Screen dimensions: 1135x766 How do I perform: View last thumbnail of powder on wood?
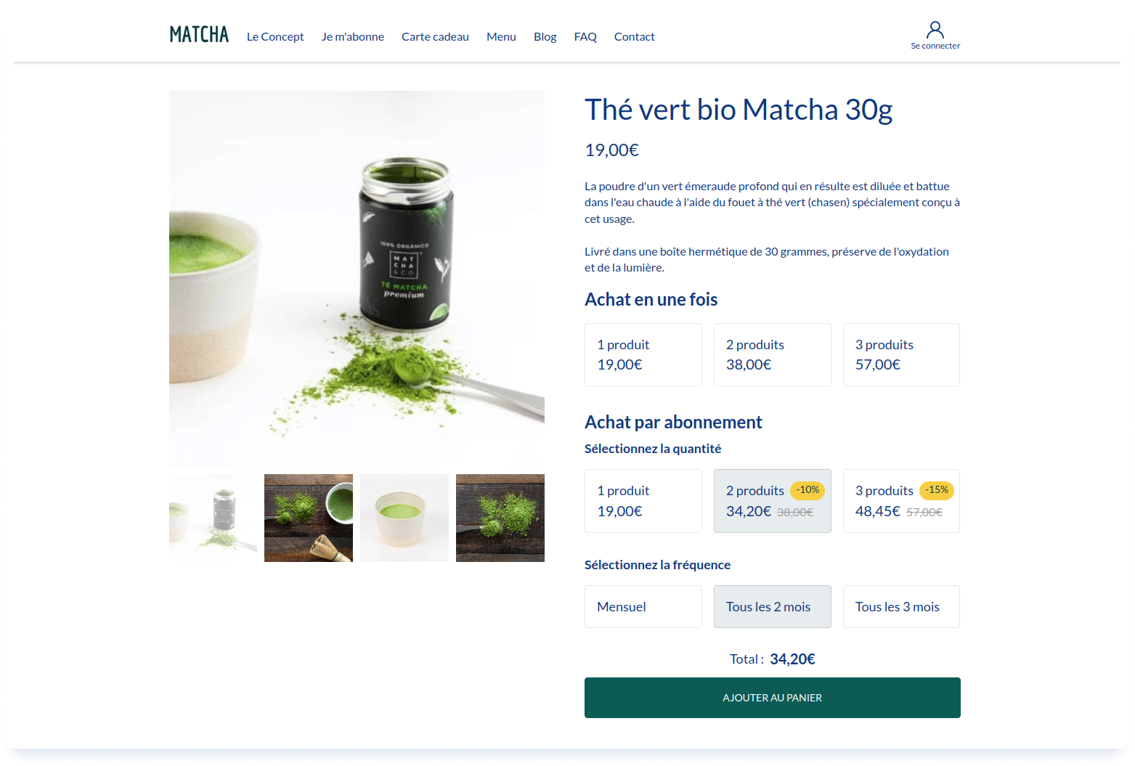point(500,518)
